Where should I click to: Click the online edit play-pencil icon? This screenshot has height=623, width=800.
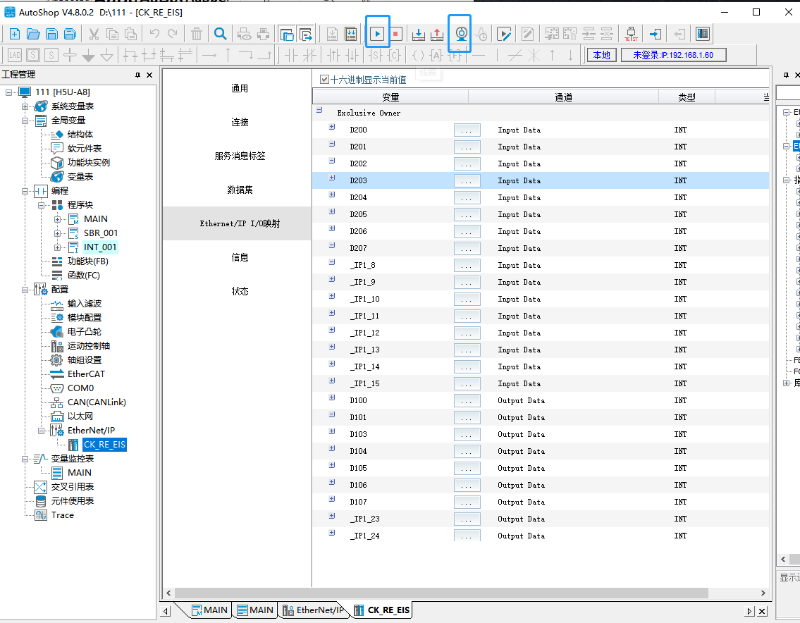pyautogui.click(x=503, y=35)
